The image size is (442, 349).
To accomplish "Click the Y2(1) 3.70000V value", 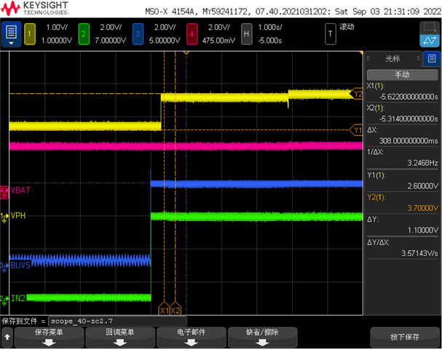I will (422, 208).
